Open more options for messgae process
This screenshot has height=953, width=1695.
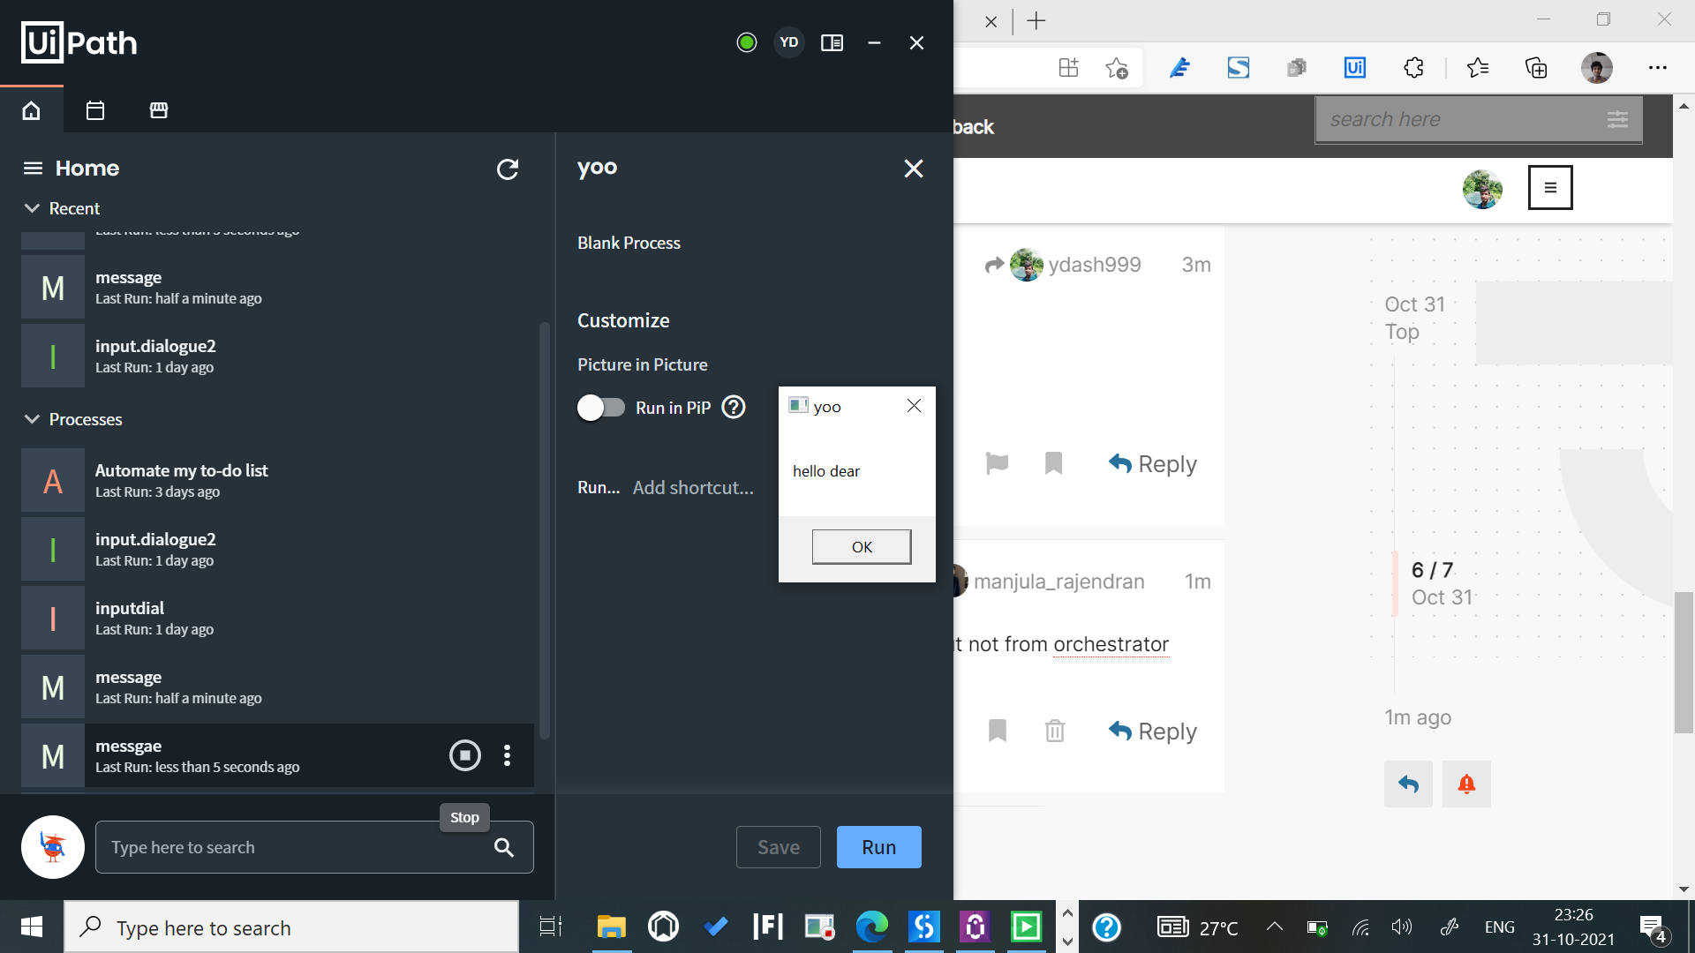pos(507,755)
